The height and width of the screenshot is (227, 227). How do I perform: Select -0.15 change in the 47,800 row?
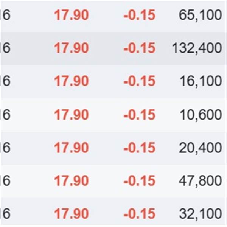(x=139, y=181)
